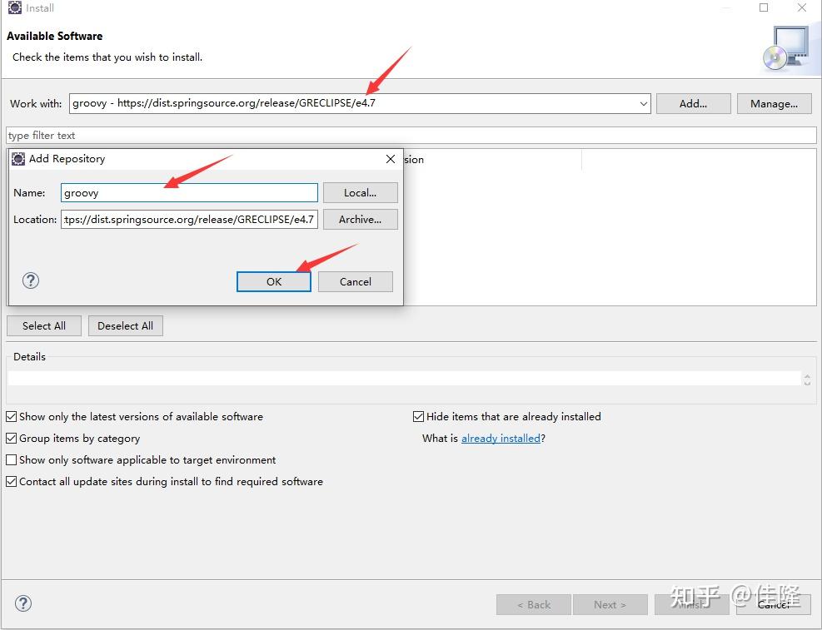Image resolution: width=822 pixels, height=630 pixels.
Task: Toggle Group items by category checkbox
Action: click(11, 439)
